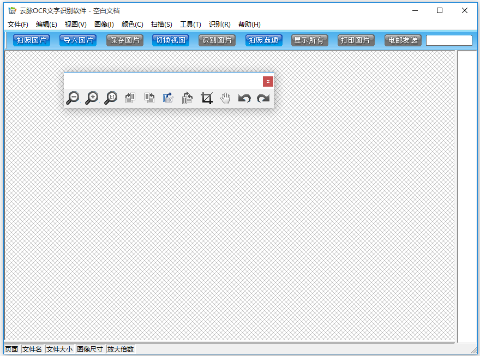Open the 扫描(S) menu
Screen dimensions: 480x356
[x=161, y=25]
